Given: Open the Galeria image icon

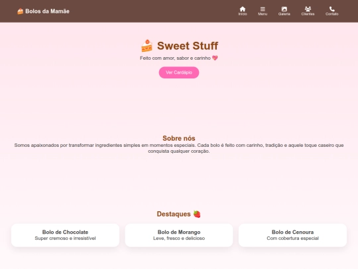Looking at the screenshot, I should click(284, 9).
